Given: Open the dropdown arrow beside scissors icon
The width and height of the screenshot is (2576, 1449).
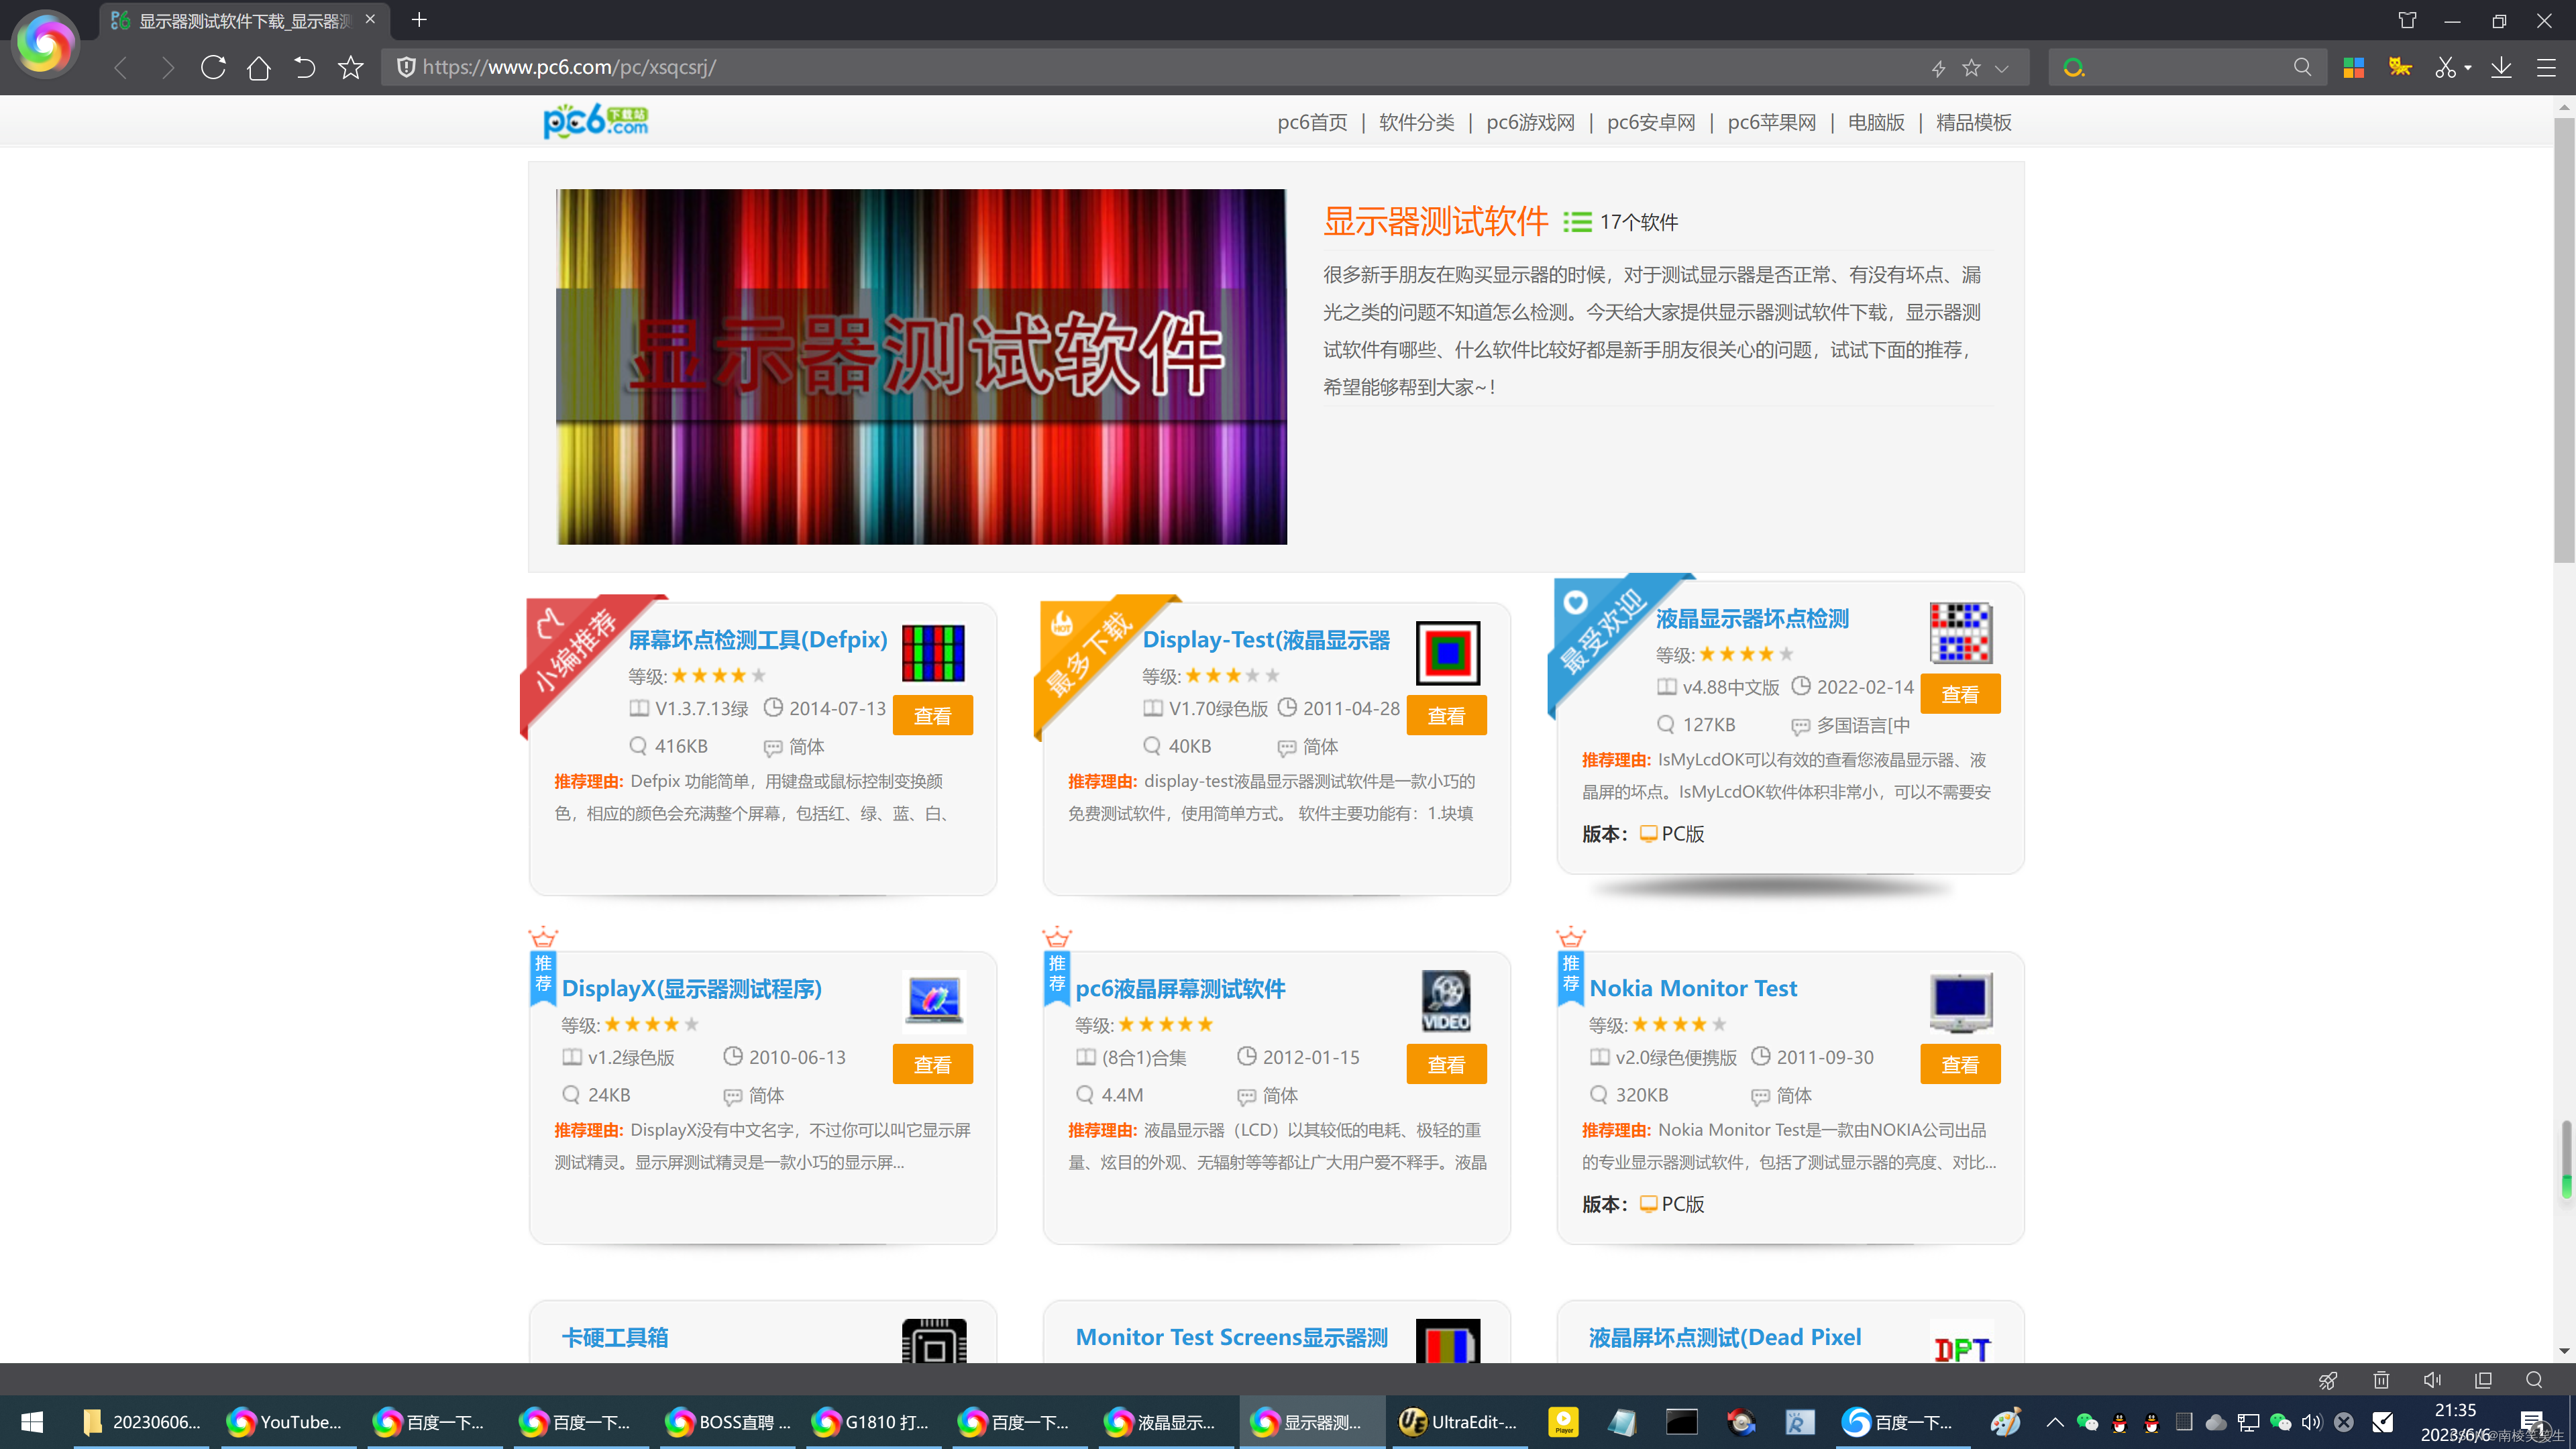Looking at the screenshot, I should [2468, 68].
